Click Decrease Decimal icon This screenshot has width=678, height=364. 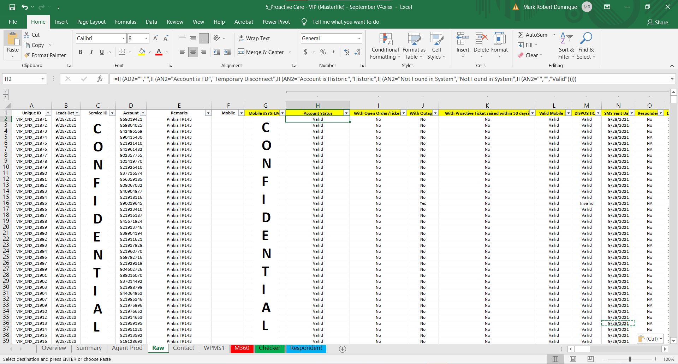(357, 52)
